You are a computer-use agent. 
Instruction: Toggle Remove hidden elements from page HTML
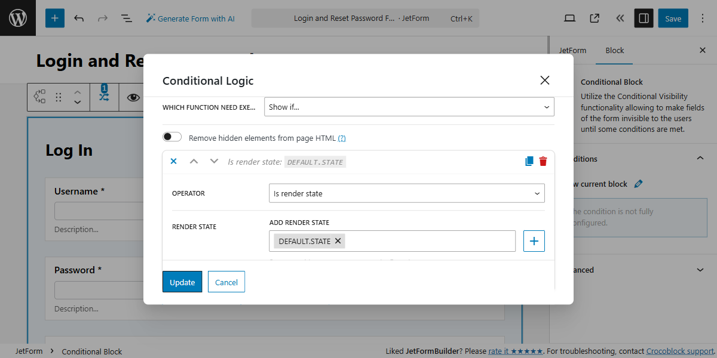tap(172, 137)
